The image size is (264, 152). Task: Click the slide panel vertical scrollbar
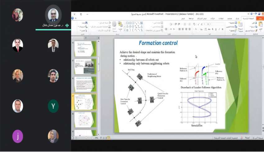(99, 88)
